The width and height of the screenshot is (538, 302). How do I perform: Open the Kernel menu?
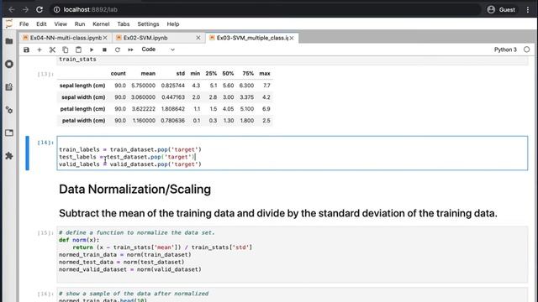pyautogui.click(x=101, y=24)
